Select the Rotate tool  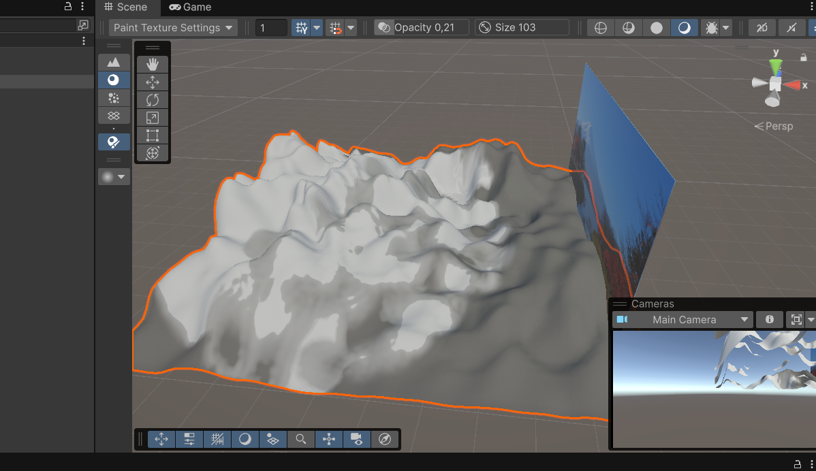pos(153,100)
